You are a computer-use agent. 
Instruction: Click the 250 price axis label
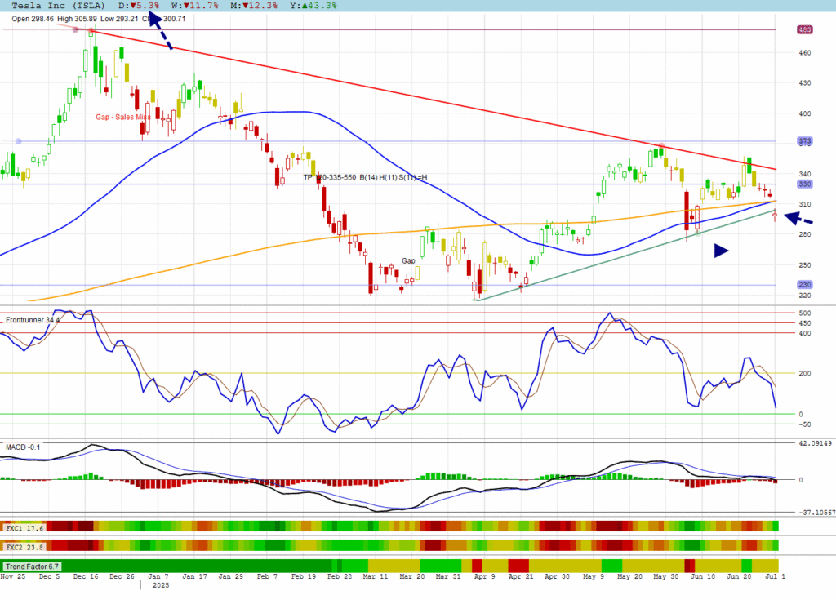click(x=804, y=265)
